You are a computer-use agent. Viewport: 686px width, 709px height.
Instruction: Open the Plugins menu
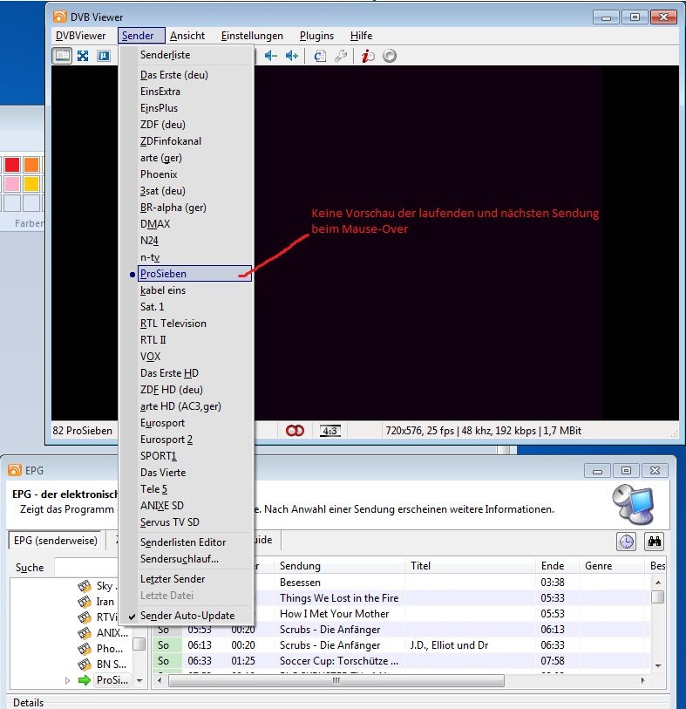(316, 36)
